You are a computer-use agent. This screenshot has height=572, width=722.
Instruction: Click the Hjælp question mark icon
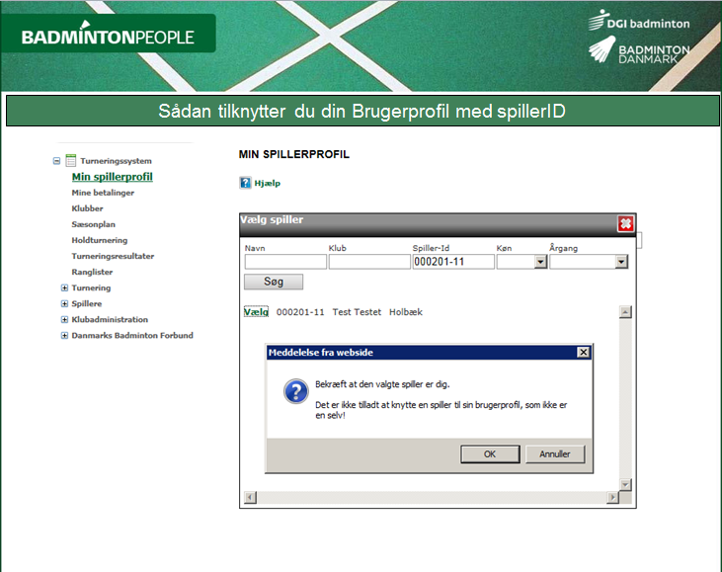point(245,183)
